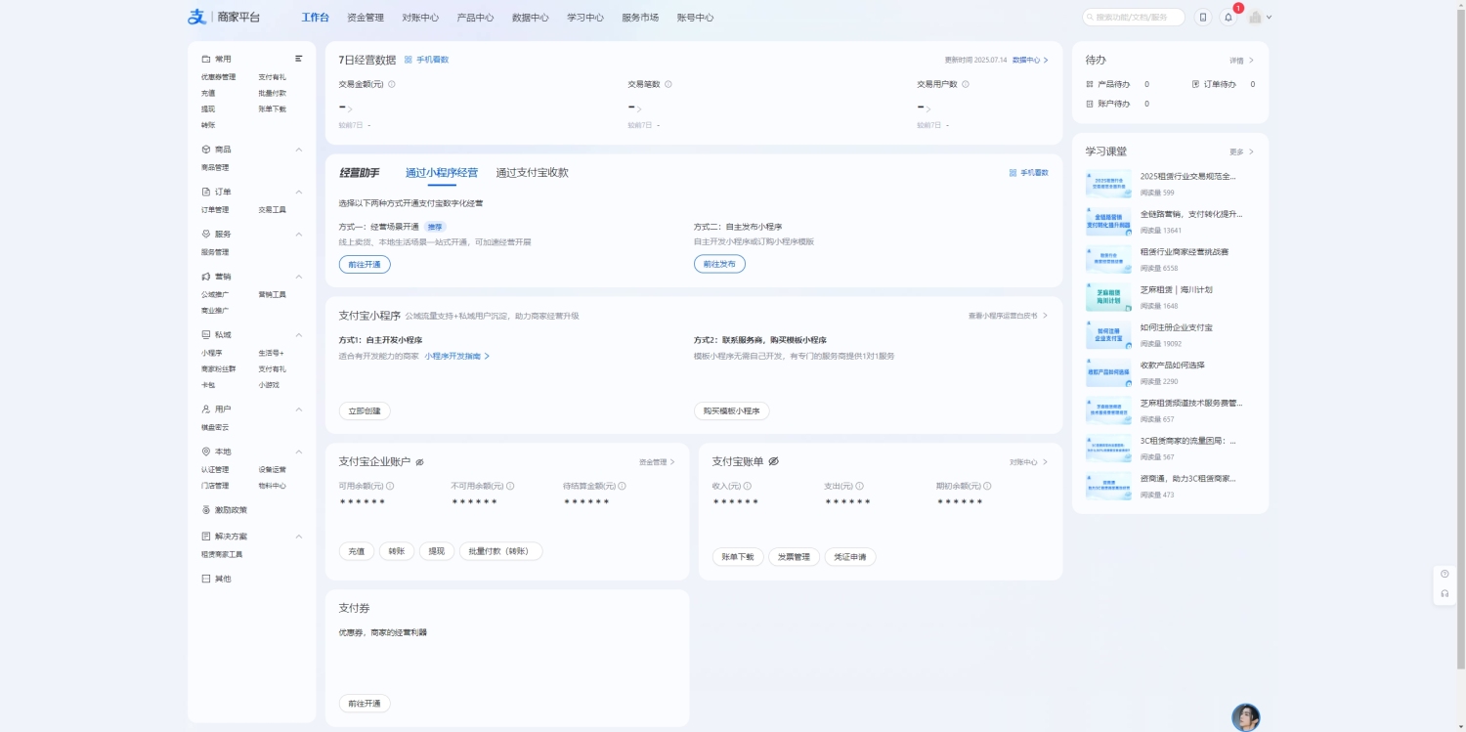
Task: Click the 营销 megaphone icon in sidebar
Action: click(x=206, y=277)
